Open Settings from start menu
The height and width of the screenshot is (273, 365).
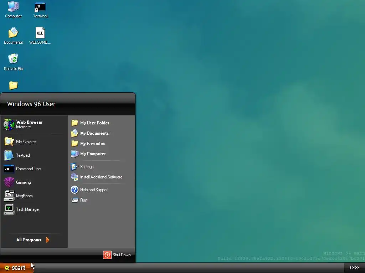87,166
